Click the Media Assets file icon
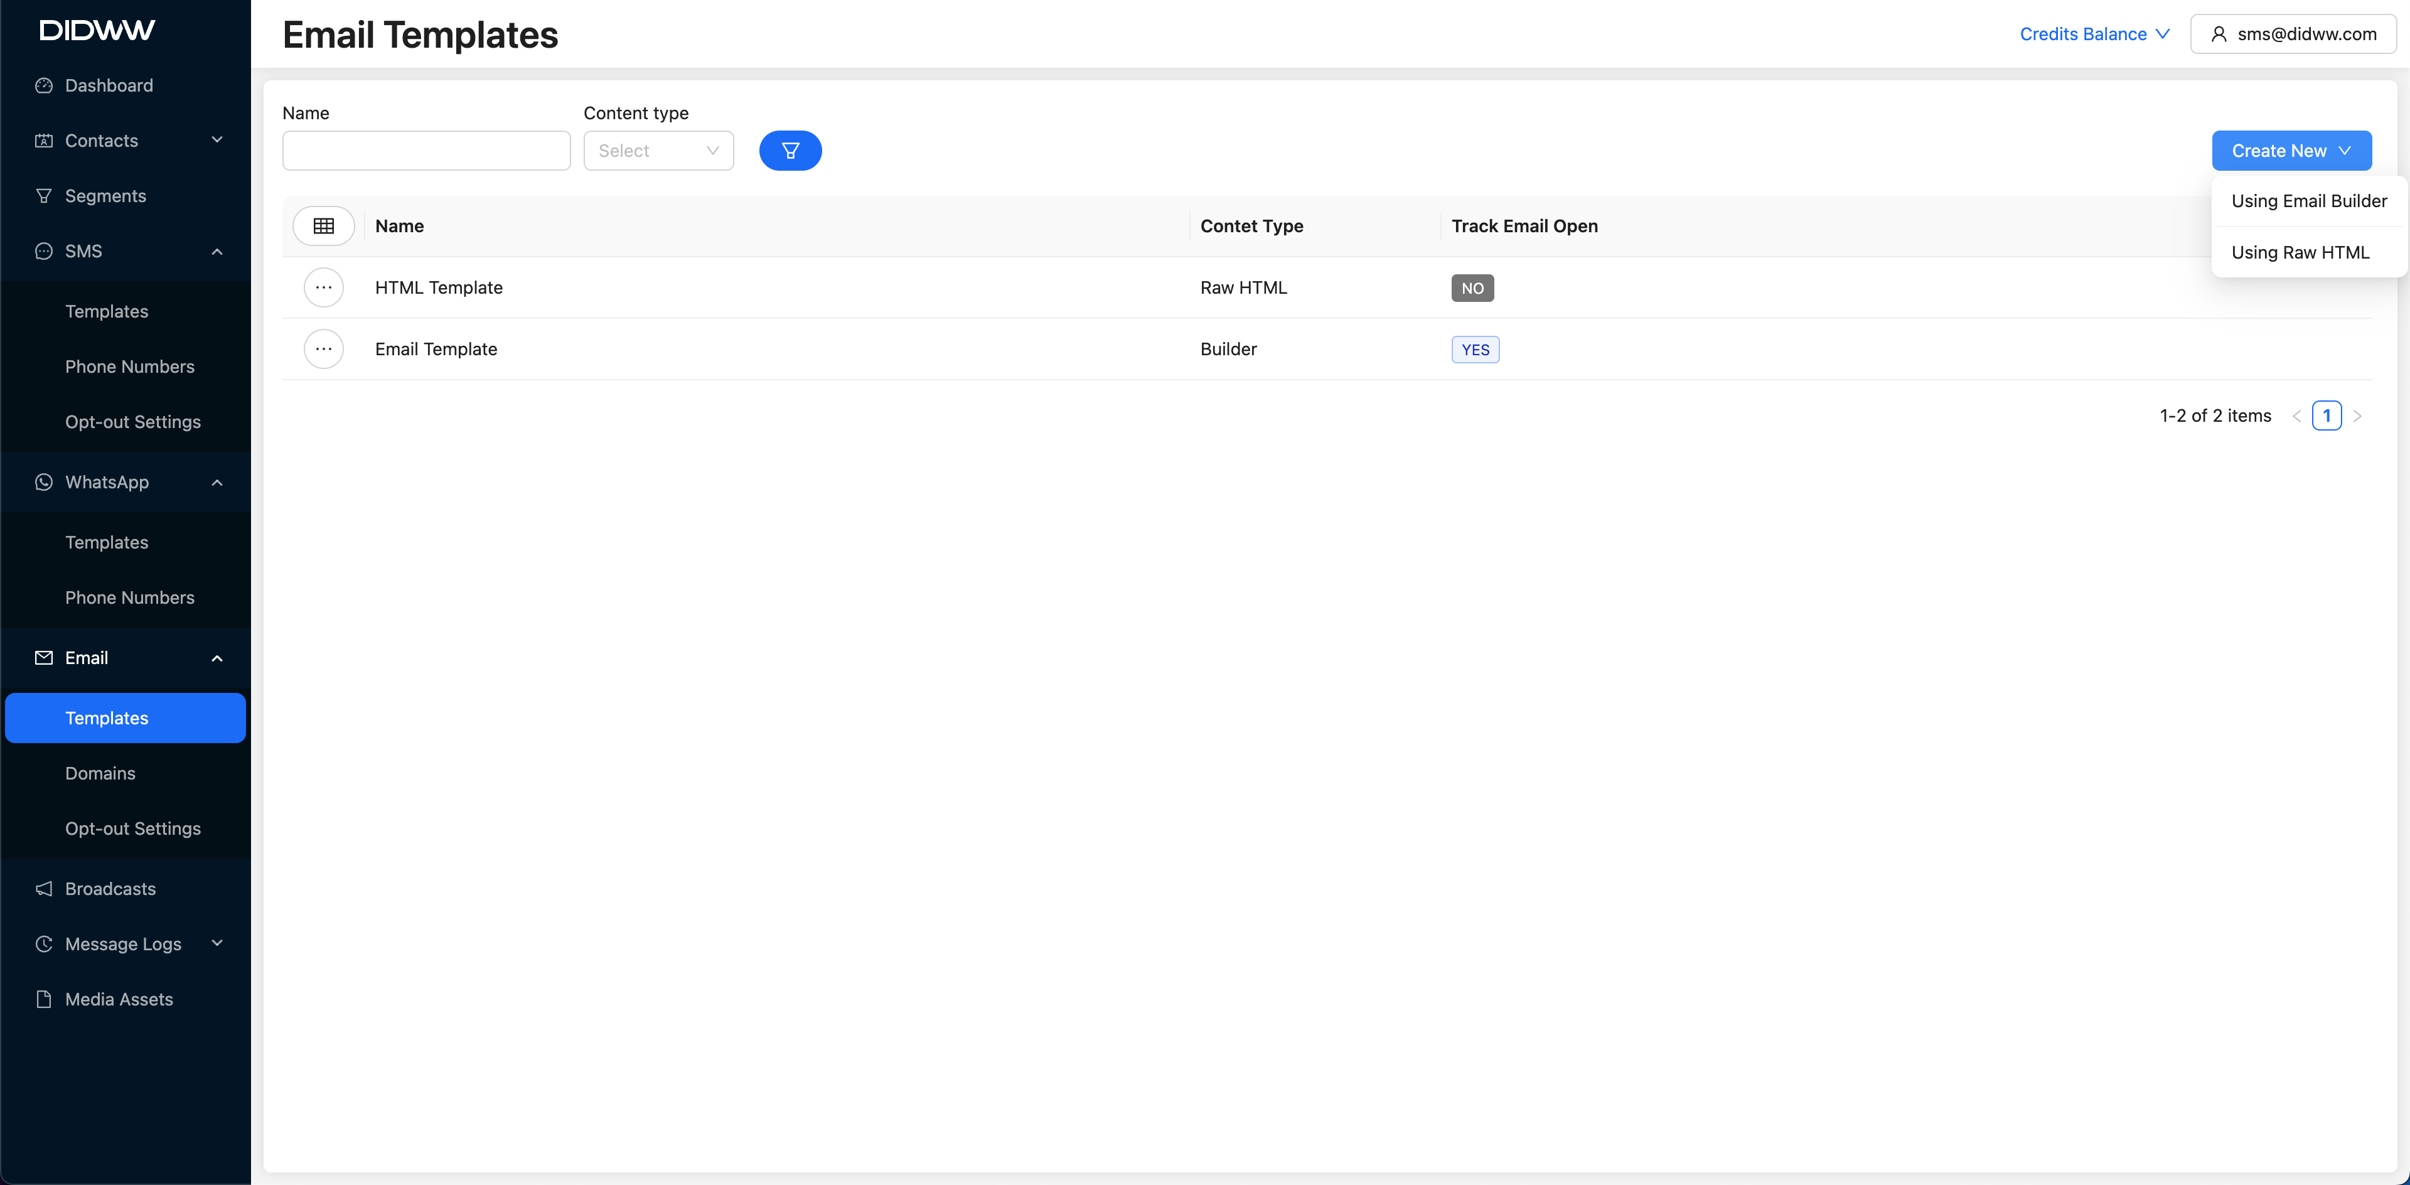 tap(44, 999)
